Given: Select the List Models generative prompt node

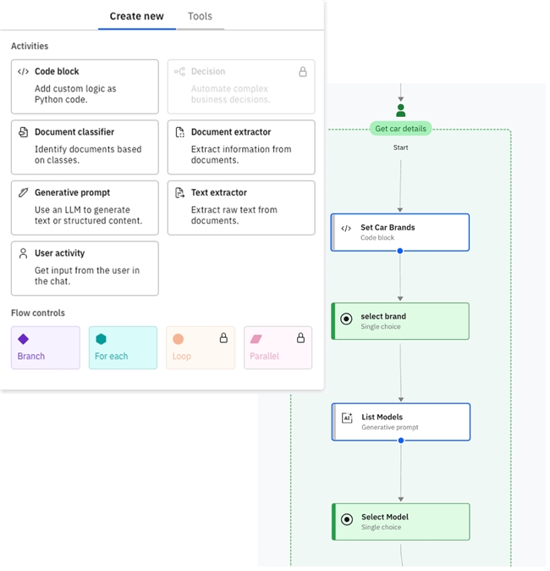Looking at the screenshot, I should pyautogui.click(x=400, y=421).
